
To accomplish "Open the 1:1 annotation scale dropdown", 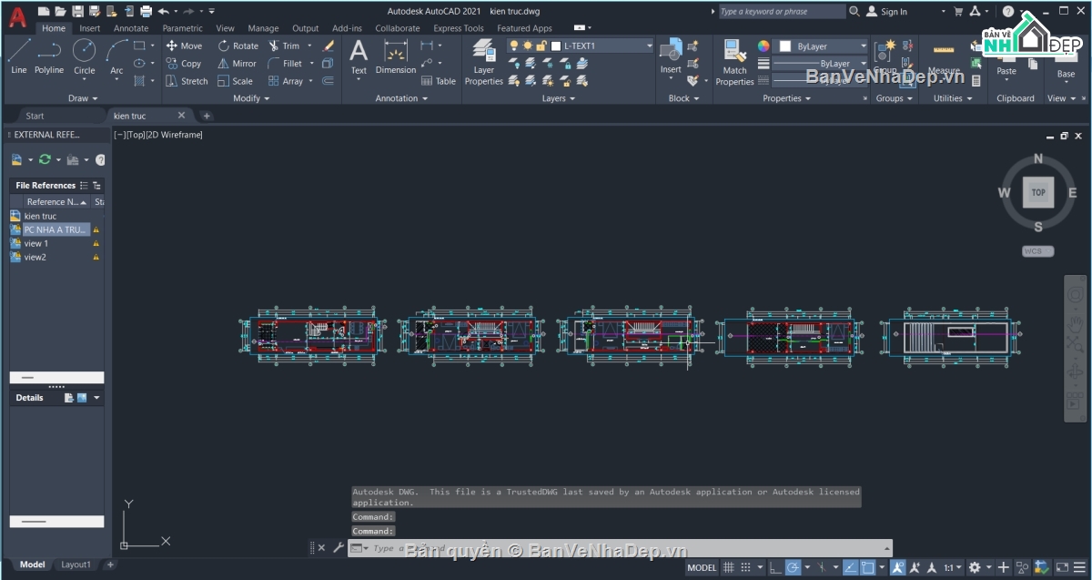I will coord(951,567).
